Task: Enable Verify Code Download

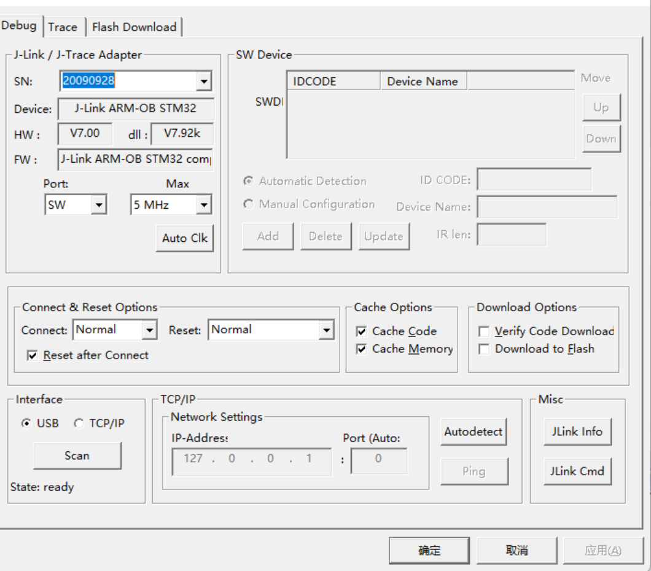Action: click(485, 332)
